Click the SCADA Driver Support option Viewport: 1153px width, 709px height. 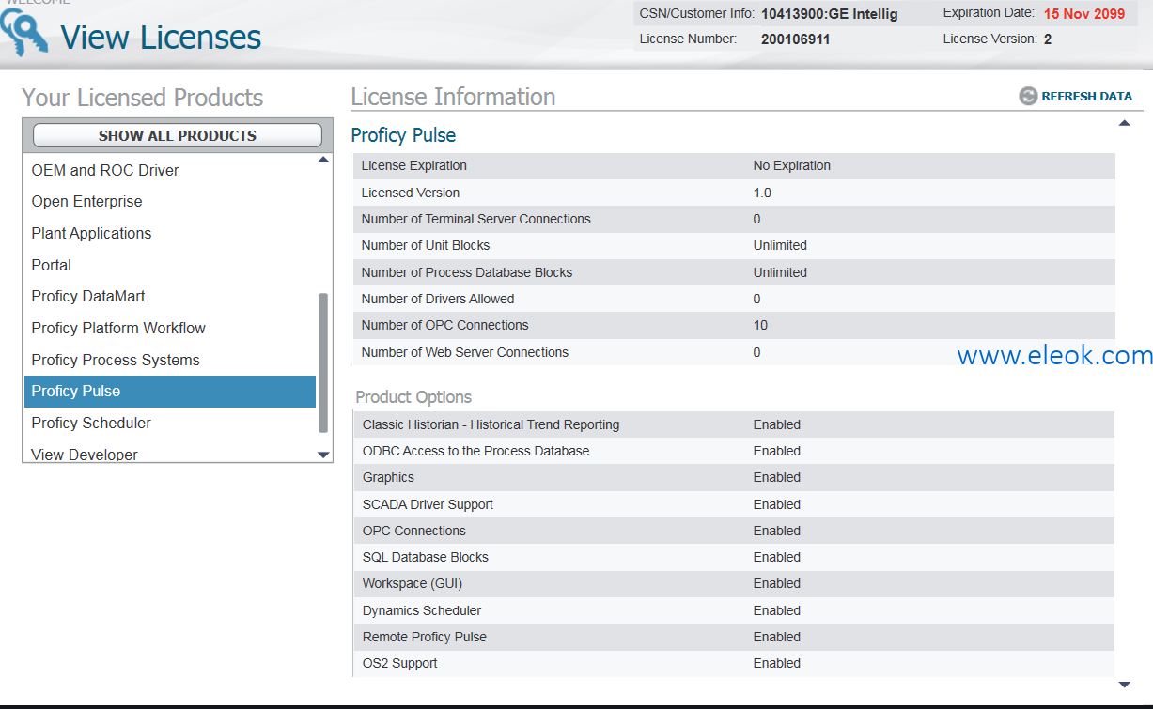428,504
